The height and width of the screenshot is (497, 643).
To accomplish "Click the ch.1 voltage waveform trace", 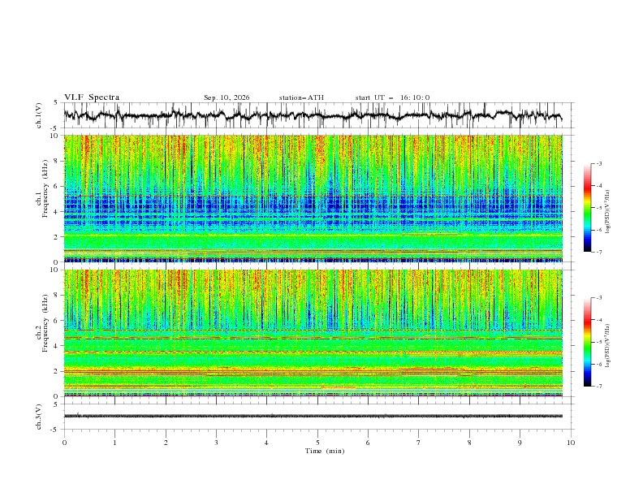I will click(x=313, y=115).
